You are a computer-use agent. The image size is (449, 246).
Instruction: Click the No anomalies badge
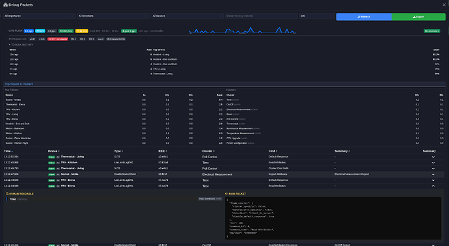tap(432, 31)
